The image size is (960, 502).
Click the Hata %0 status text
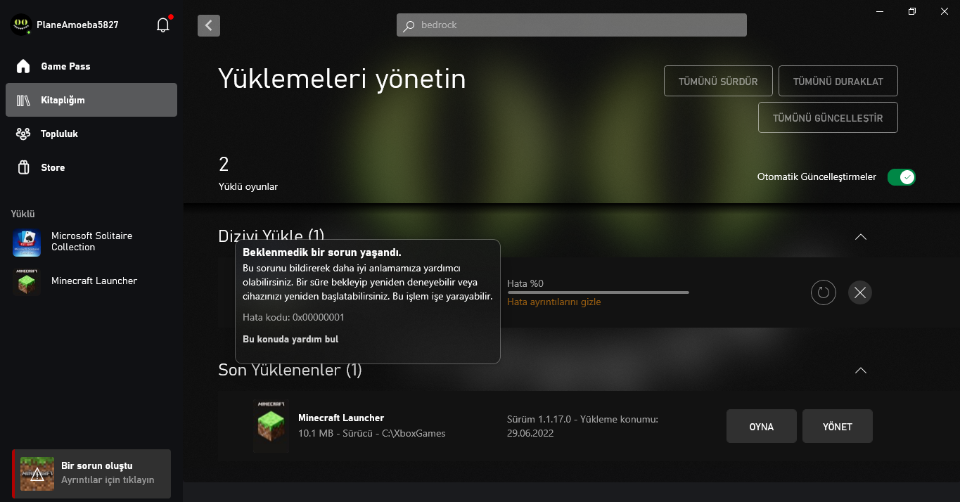point(525,283)
